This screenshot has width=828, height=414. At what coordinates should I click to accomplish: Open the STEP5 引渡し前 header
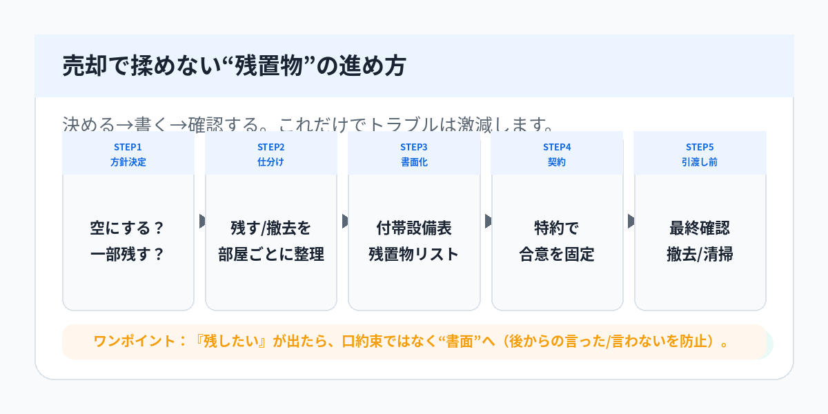point(700,155)
